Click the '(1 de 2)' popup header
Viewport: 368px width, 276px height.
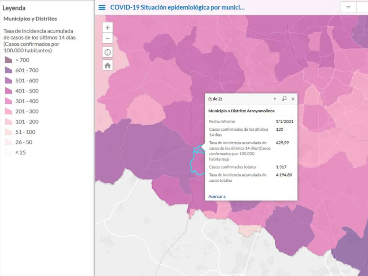pos(215,99)
